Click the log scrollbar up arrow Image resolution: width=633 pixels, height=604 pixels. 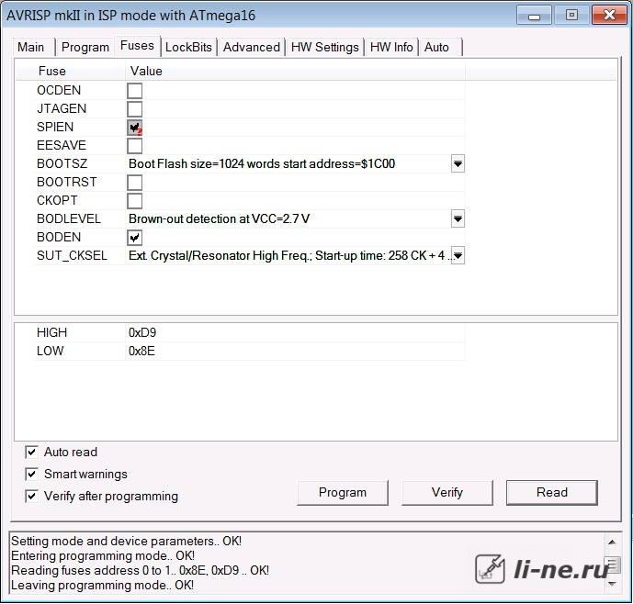point(612,542)
